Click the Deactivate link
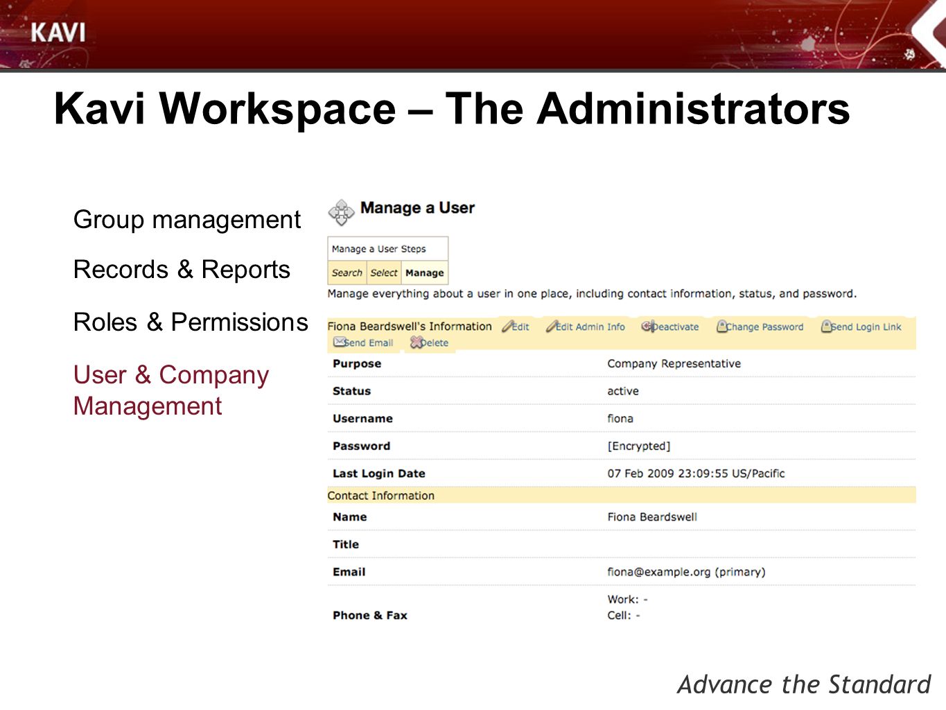Screen dimensions: 946x710 click(676, 327)
